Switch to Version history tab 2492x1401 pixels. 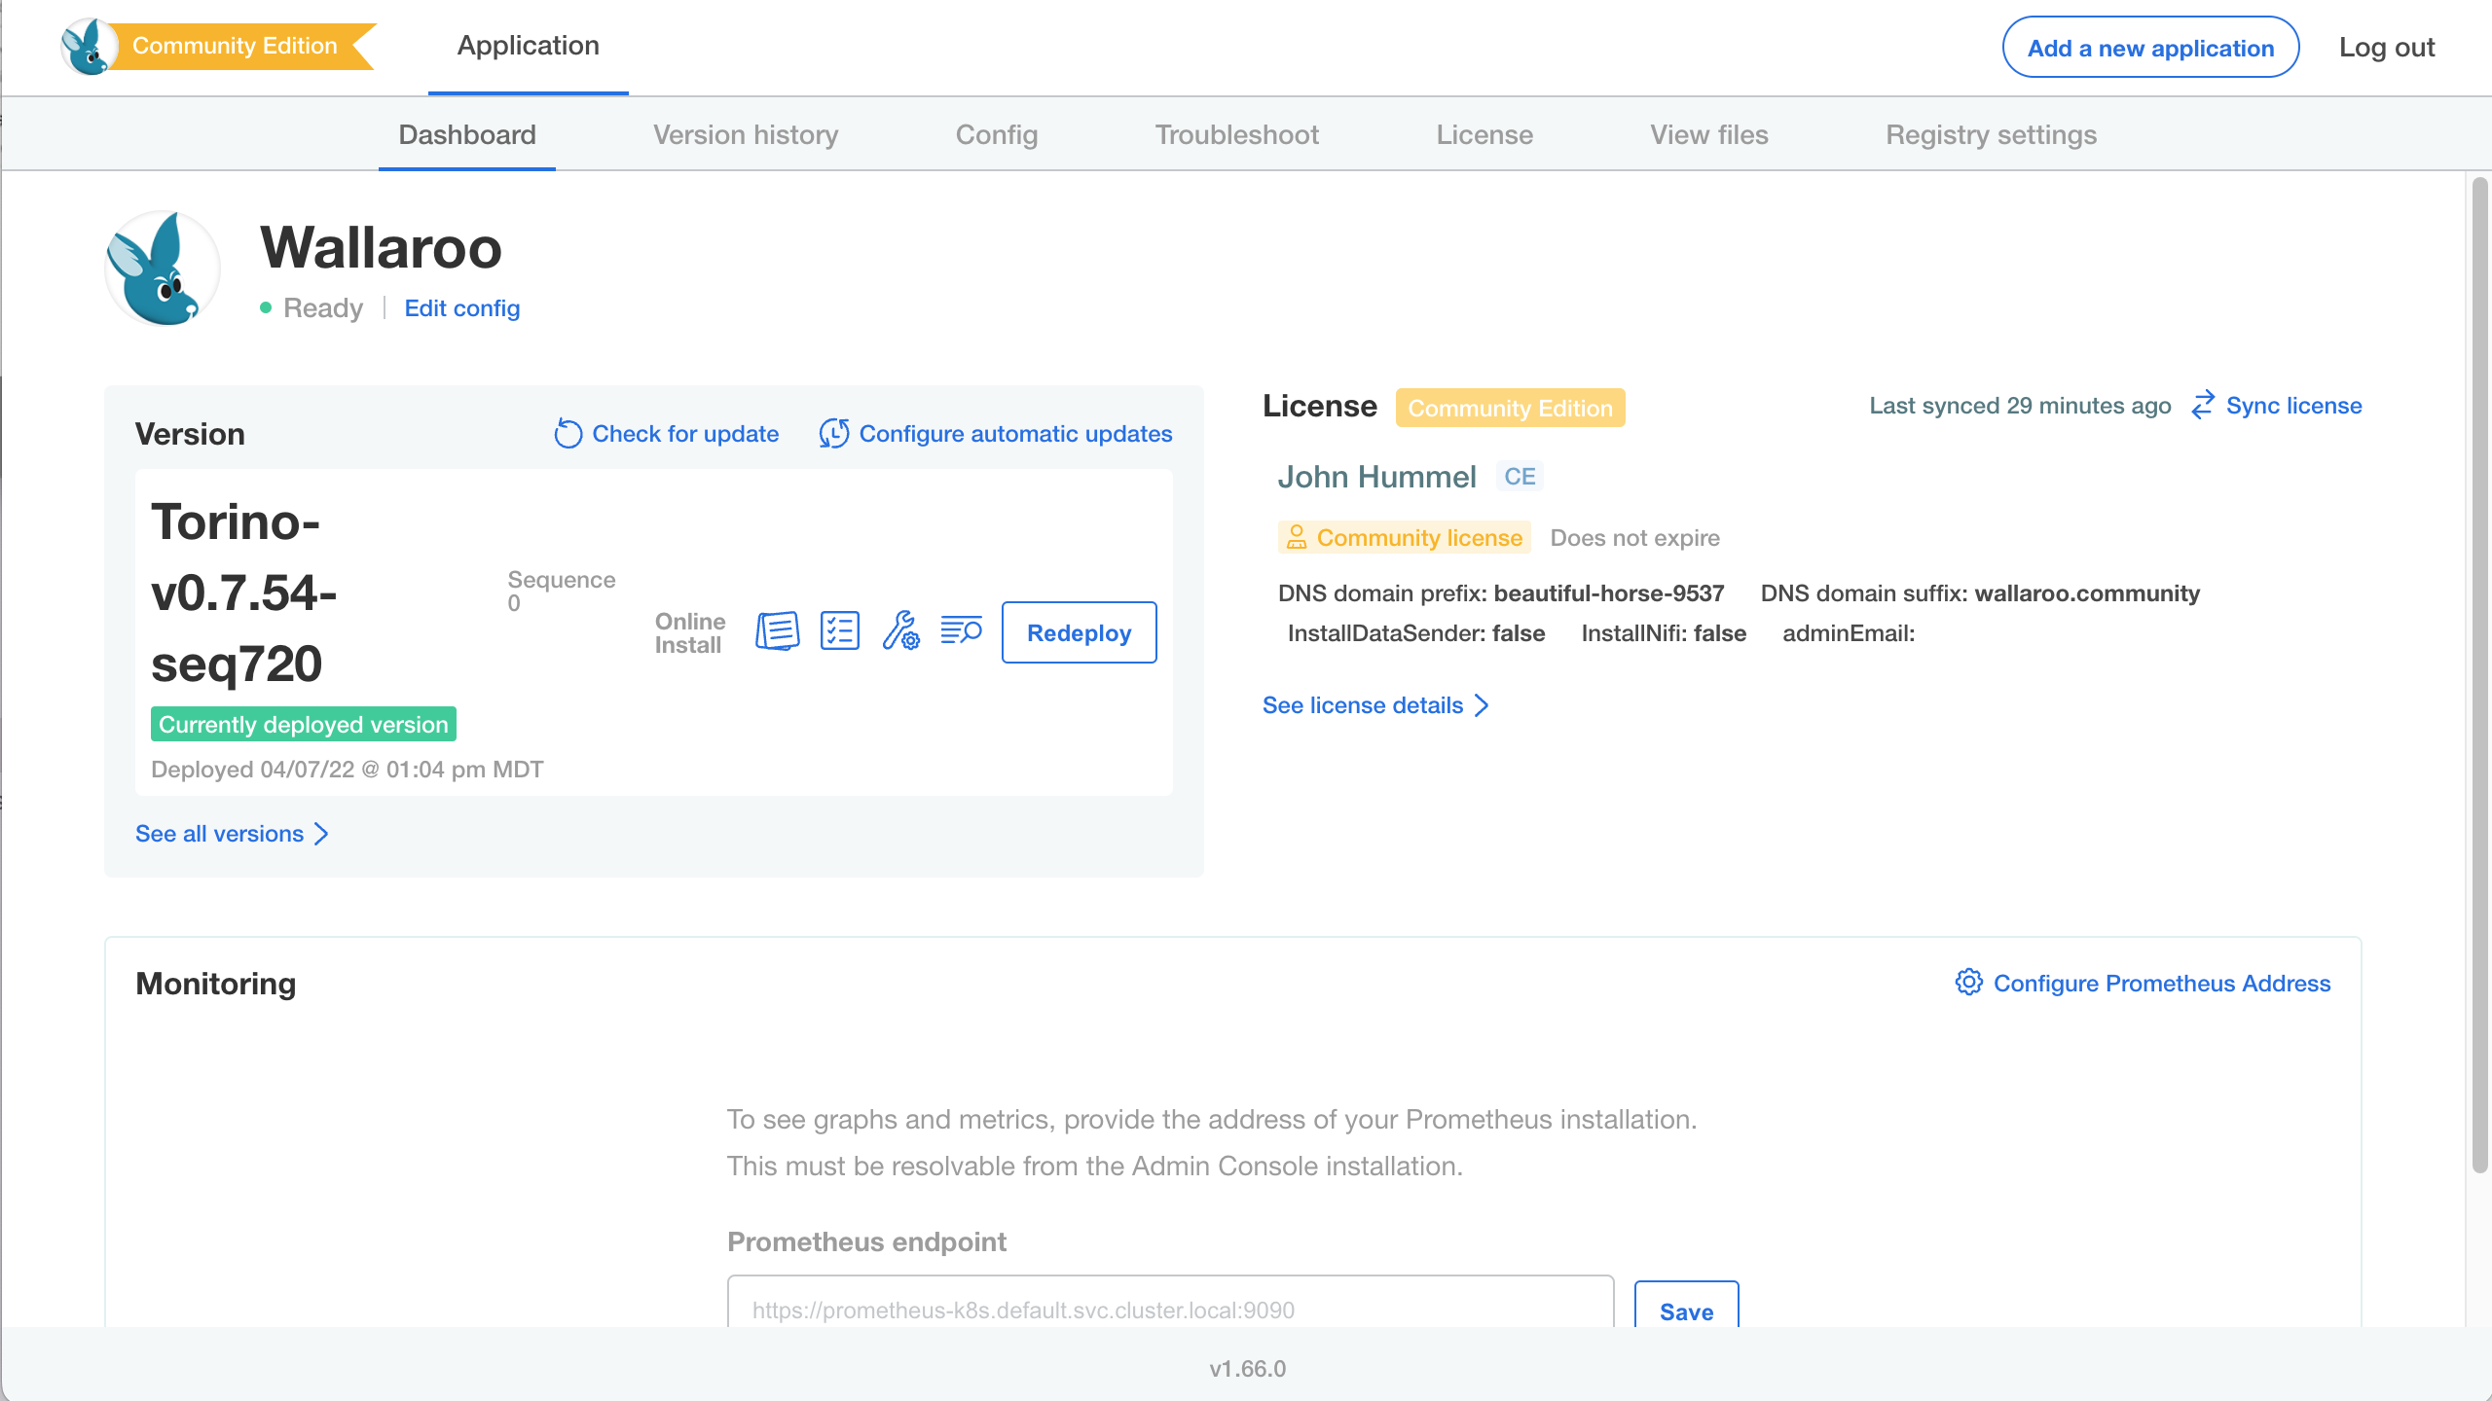[x=746, y=135]
